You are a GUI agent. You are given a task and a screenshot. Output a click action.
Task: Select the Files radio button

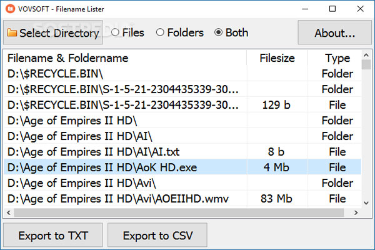click(x=115, y=32)
